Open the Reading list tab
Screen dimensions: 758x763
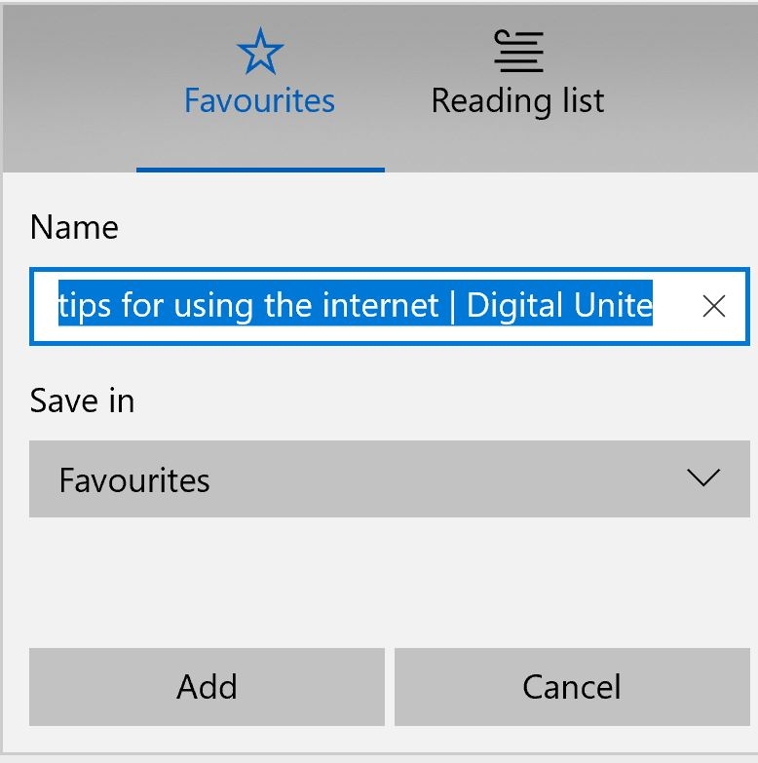point(517,100)
